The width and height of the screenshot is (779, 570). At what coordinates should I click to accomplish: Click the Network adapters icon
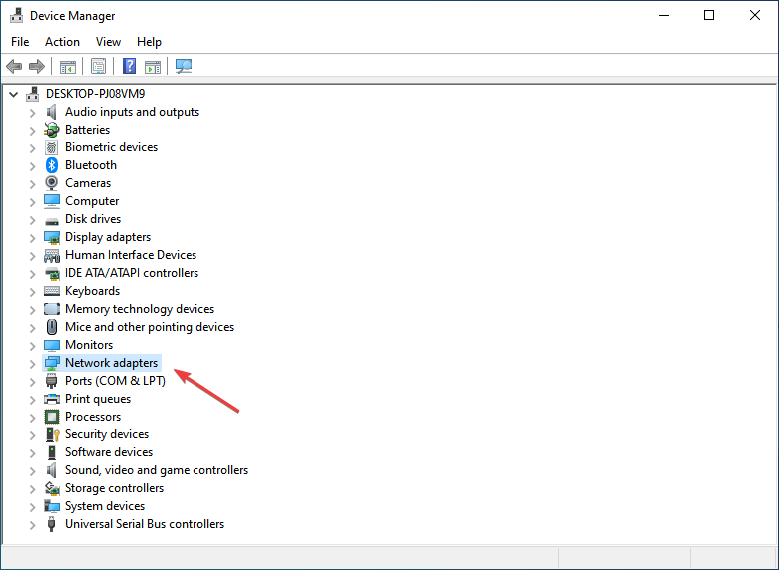coord(52,363)
